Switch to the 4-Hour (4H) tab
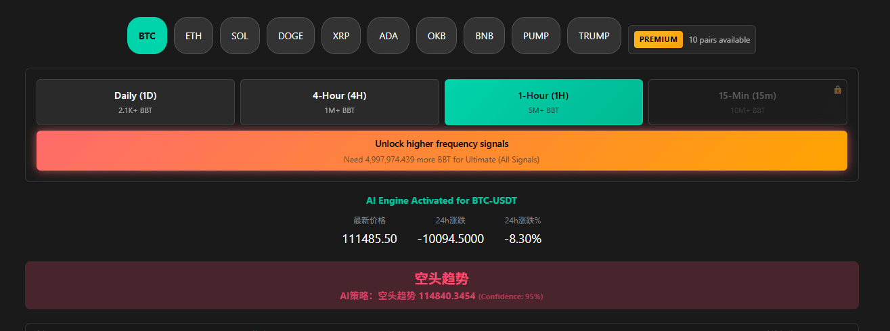 coord(339,102)
